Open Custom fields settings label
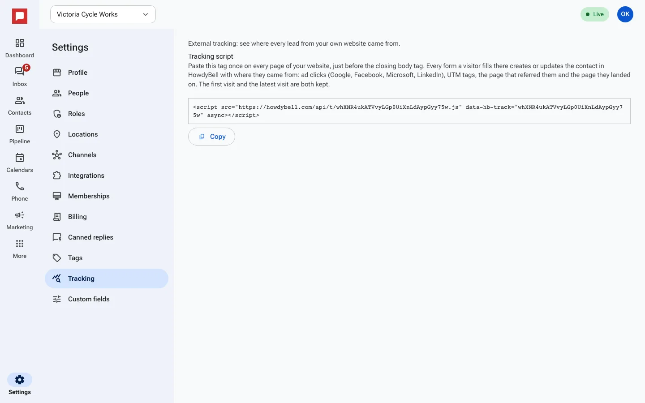Screen dimensions: 645x403 [89, 299]
